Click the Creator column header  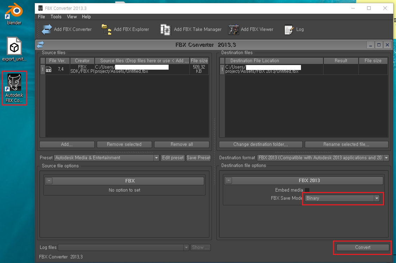[82, 61]
